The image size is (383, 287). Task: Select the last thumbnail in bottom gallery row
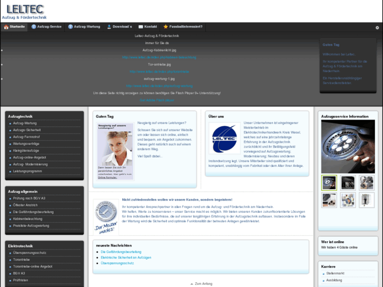(x=367, y=200)
